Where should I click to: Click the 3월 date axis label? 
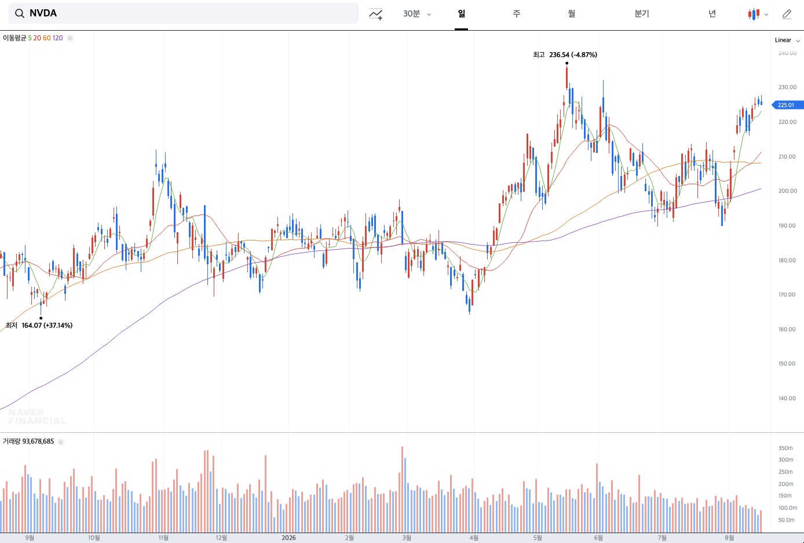click(x=407, y=538)
